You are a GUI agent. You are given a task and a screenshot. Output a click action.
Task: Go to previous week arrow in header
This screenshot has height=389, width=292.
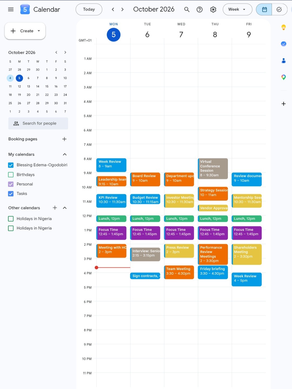pos(113,9)
